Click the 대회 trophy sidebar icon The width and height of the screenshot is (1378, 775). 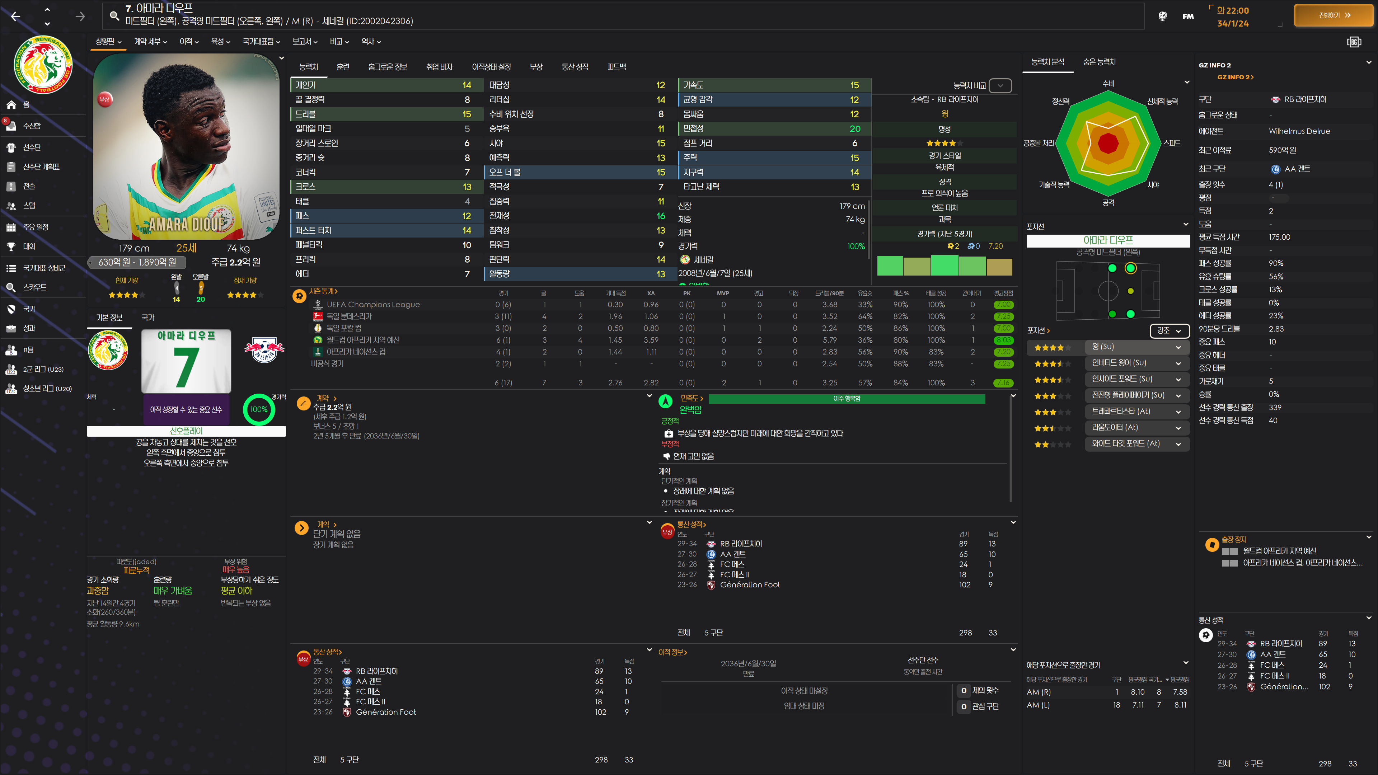[x=11, y=246]
